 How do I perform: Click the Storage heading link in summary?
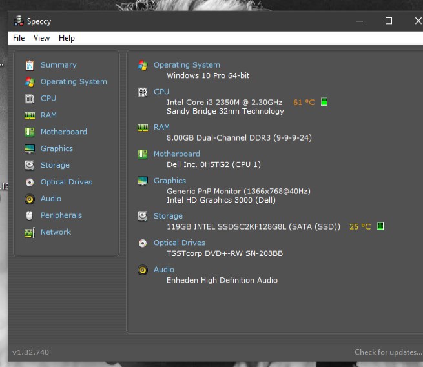coord(168,216)
